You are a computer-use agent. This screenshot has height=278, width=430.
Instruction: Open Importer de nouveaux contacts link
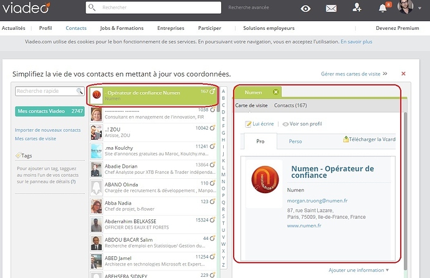[x=48, y=130]
